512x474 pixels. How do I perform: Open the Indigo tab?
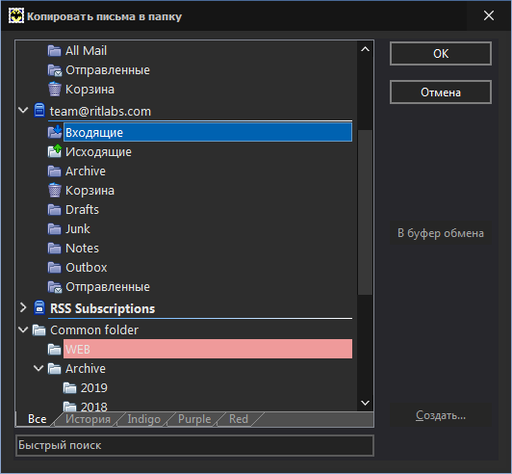tap(143, 419)
